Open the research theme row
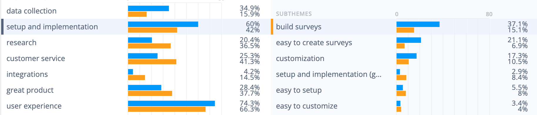 136,43
